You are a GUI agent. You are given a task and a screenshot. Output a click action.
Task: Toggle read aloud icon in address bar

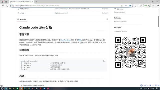[x=126, y=5]
